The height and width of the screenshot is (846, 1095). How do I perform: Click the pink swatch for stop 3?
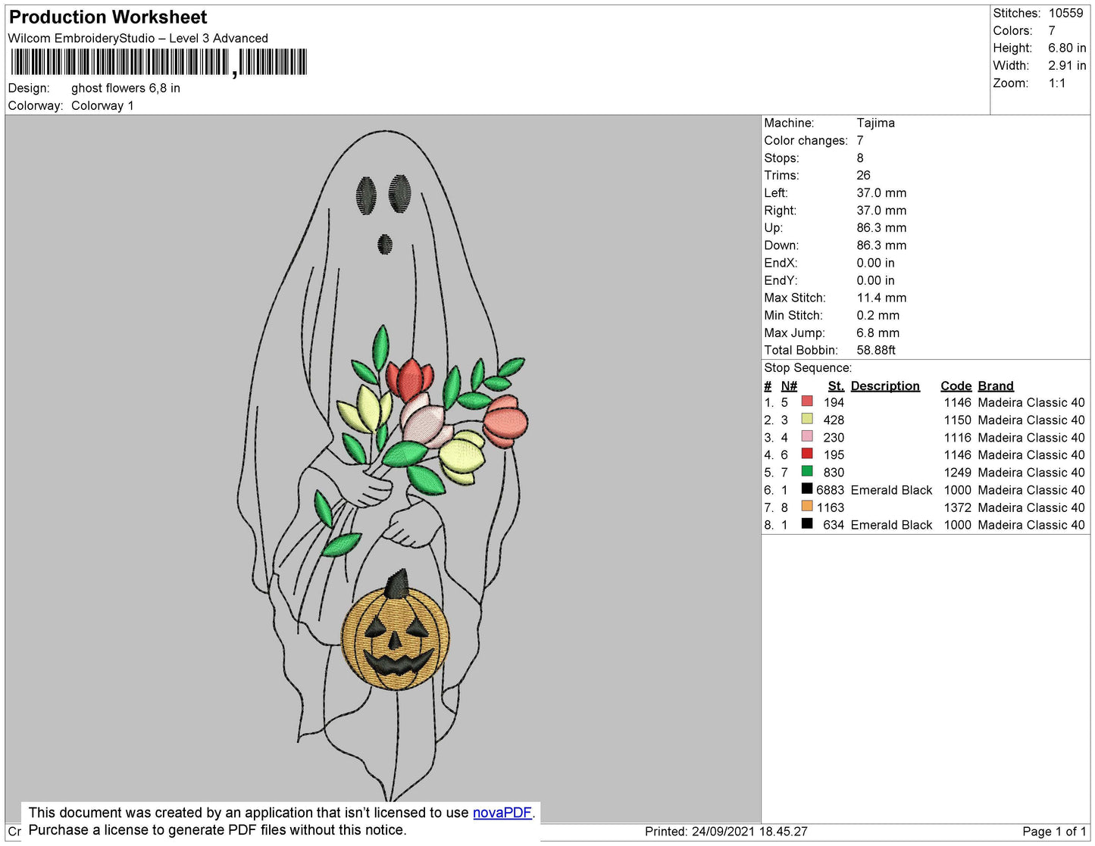click(x=807, y=436)
